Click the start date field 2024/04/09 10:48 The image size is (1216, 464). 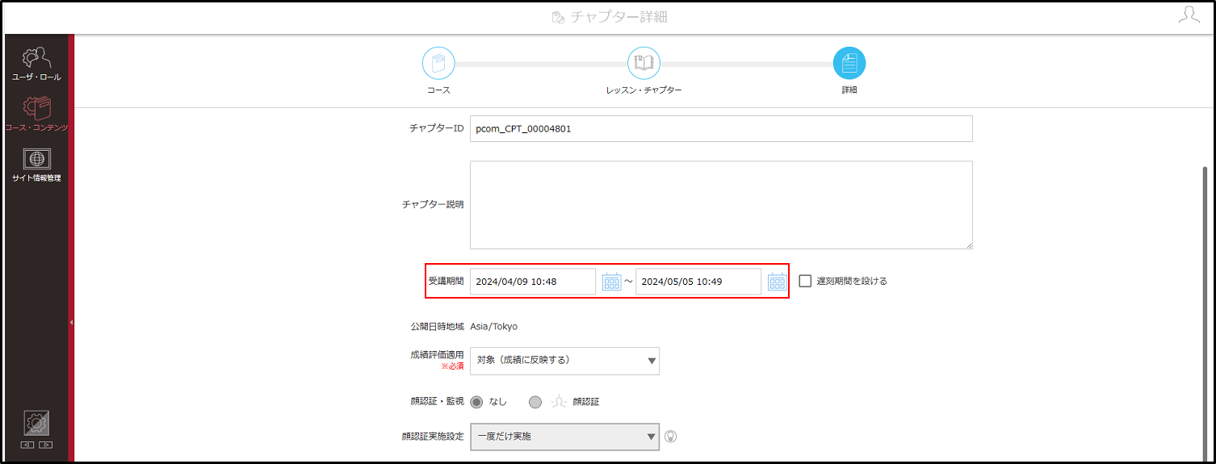click(533, 282)
